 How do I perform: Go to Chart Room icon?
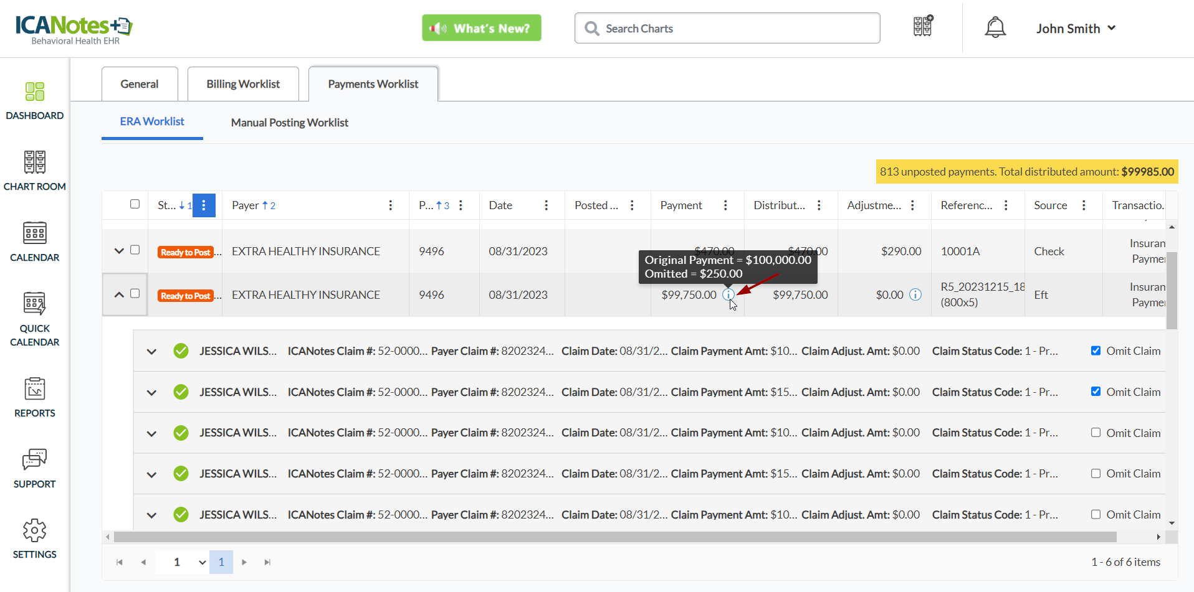click(x=35, y=171)
